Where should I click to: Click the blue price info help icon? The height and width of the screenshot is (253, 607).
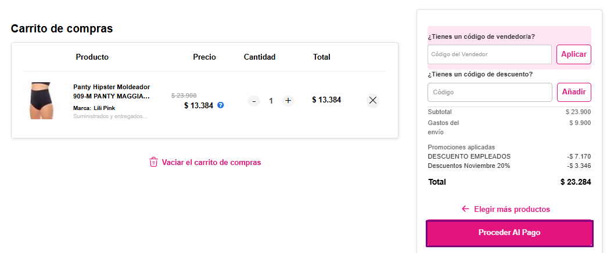[x=221, y=105]
